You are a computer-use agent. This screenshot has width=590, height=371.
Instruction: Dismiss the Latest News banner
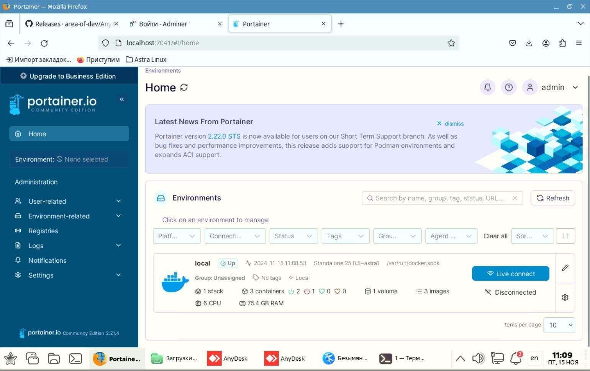(450, 124)
